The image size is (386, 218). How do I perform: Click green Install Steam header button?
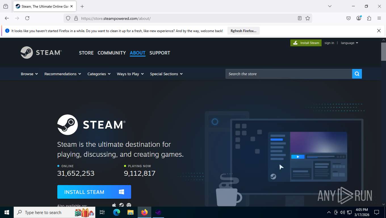click(x=306, y=43)
